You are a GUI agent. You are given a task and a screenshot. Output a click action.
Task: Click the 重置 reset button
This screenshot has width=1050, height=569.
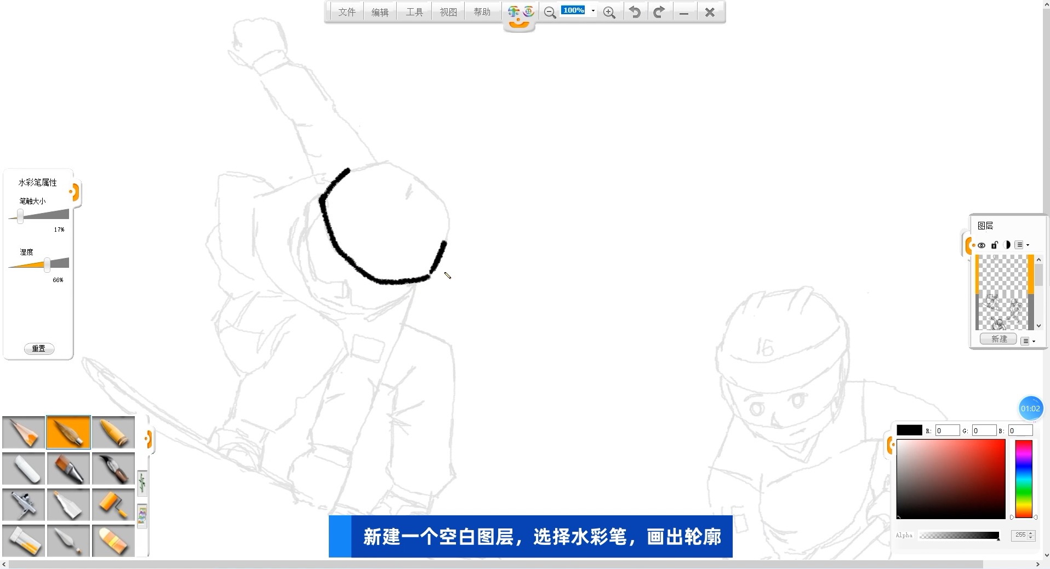[x=39, y=349]
